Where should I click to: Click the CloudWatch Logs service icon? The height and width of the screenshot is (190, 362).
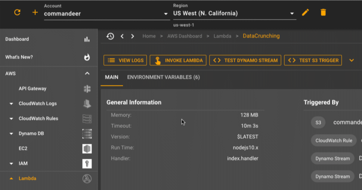(x=87, y=104)
